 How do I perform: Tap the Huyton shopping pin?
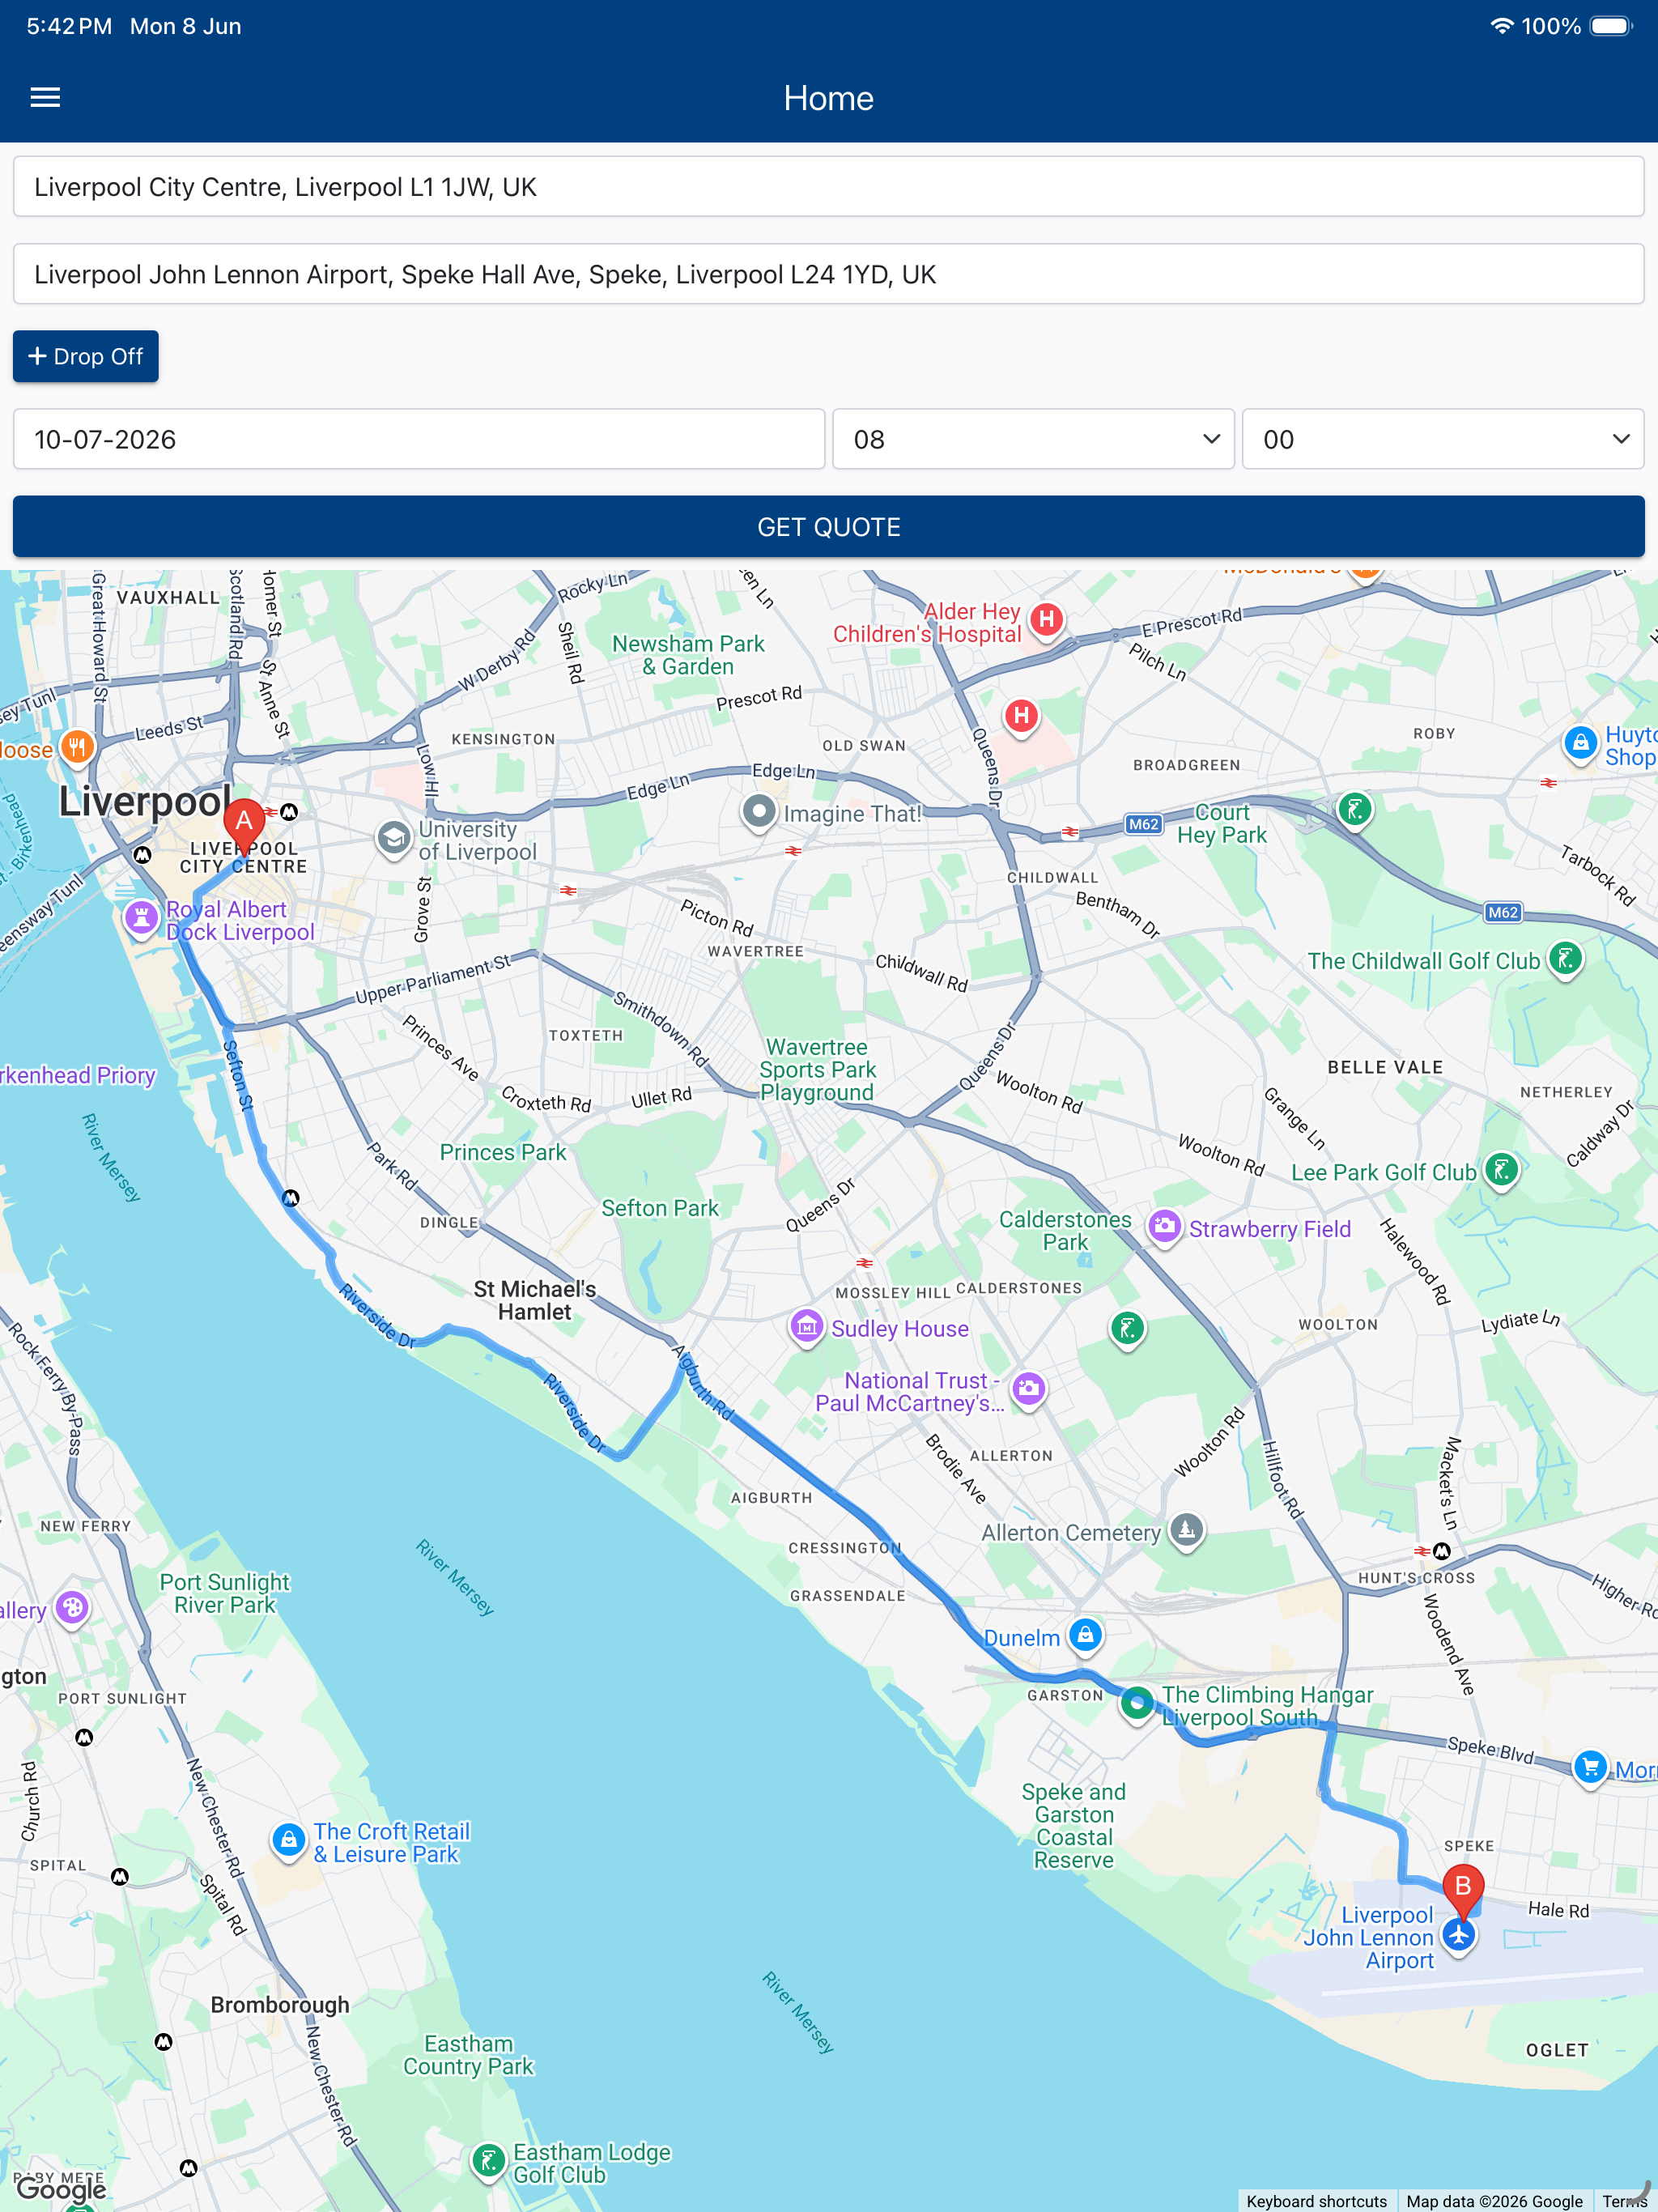point(1580,744)
